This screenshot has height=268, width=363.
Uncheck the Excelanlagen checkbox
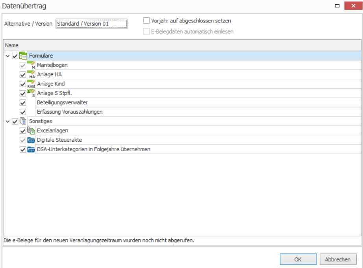click(23, 131)
